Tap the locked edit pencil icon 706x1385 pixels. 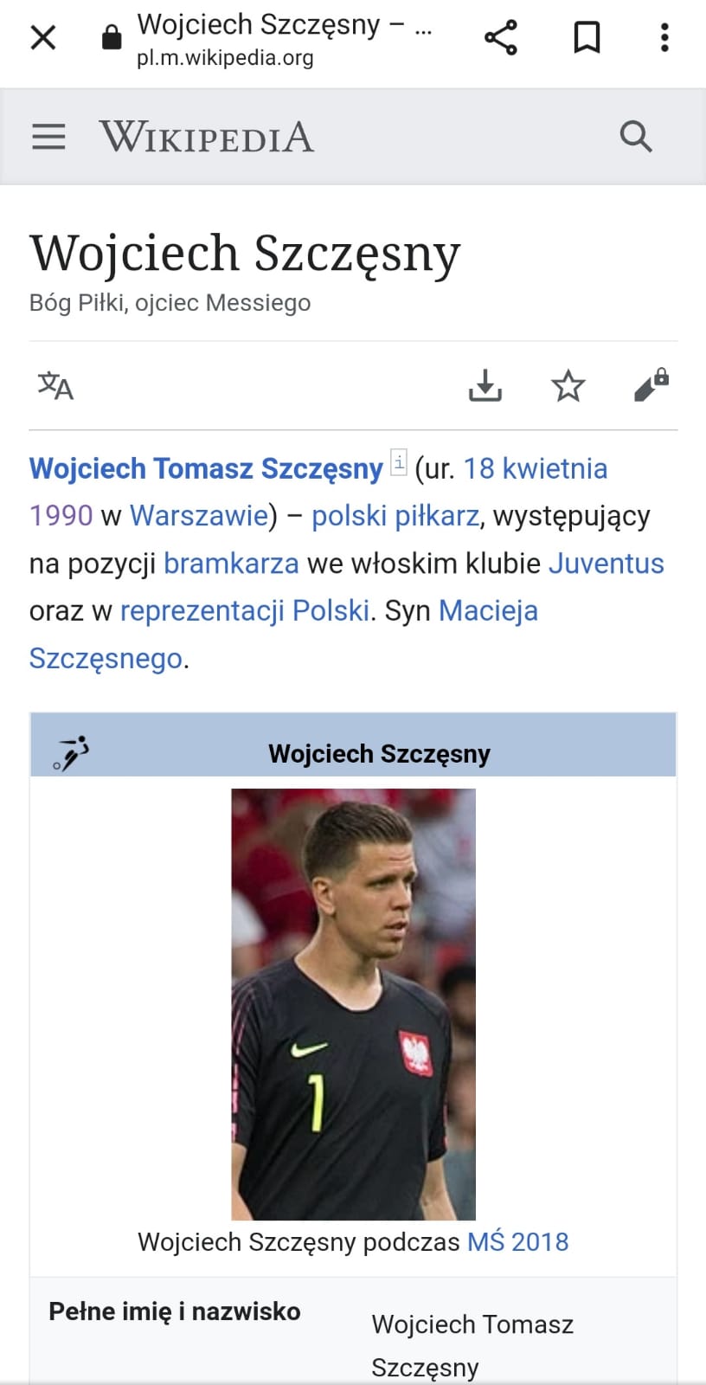651,385
